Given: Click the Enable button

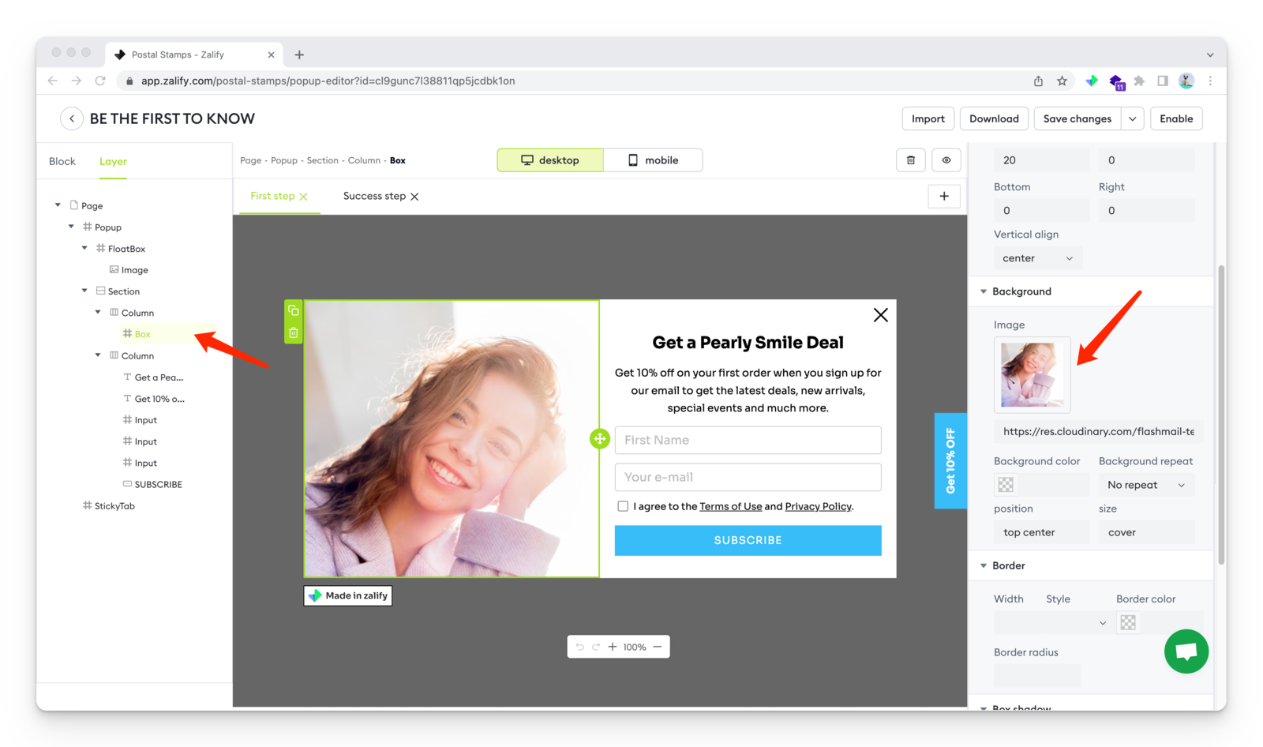Looking at the screenshot, I should click(1175, 118).
